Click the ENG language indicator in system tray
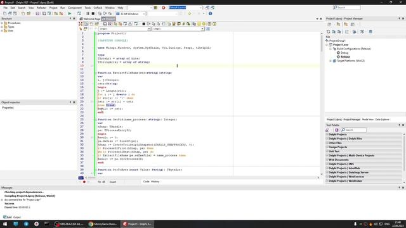This screenshot has height=228, width=406. (387, 224)
